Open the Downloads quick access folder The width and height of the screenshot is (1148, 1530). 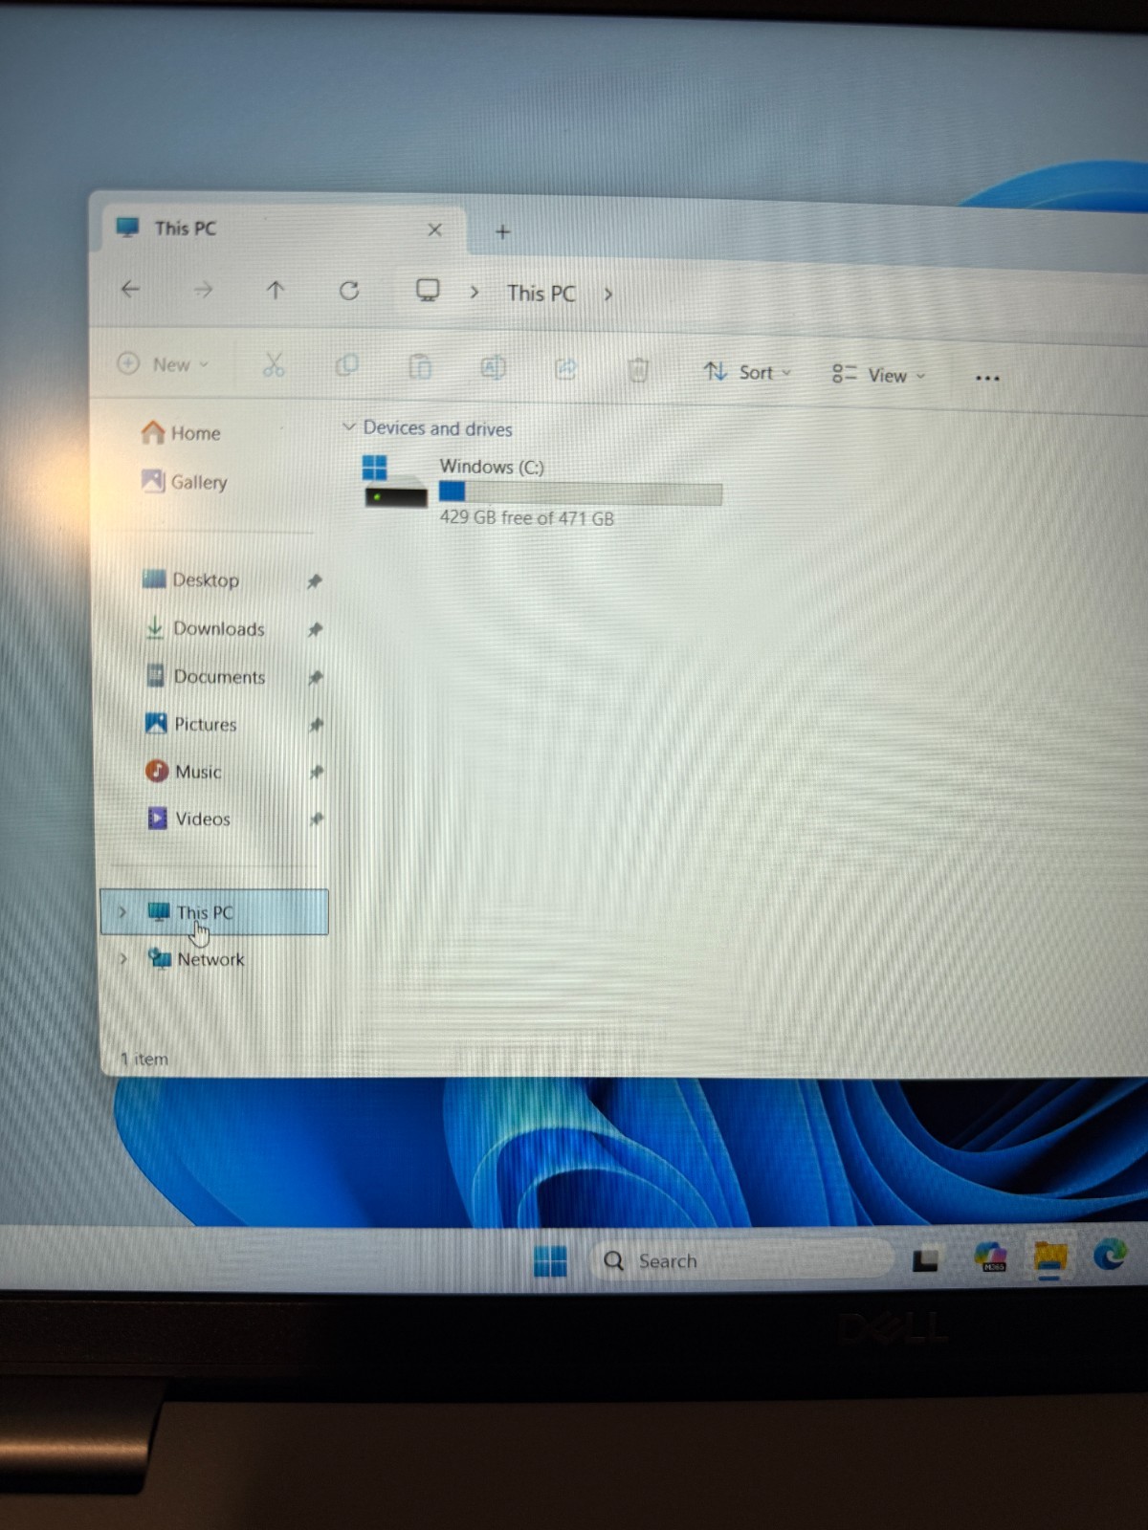pos(205,628)
